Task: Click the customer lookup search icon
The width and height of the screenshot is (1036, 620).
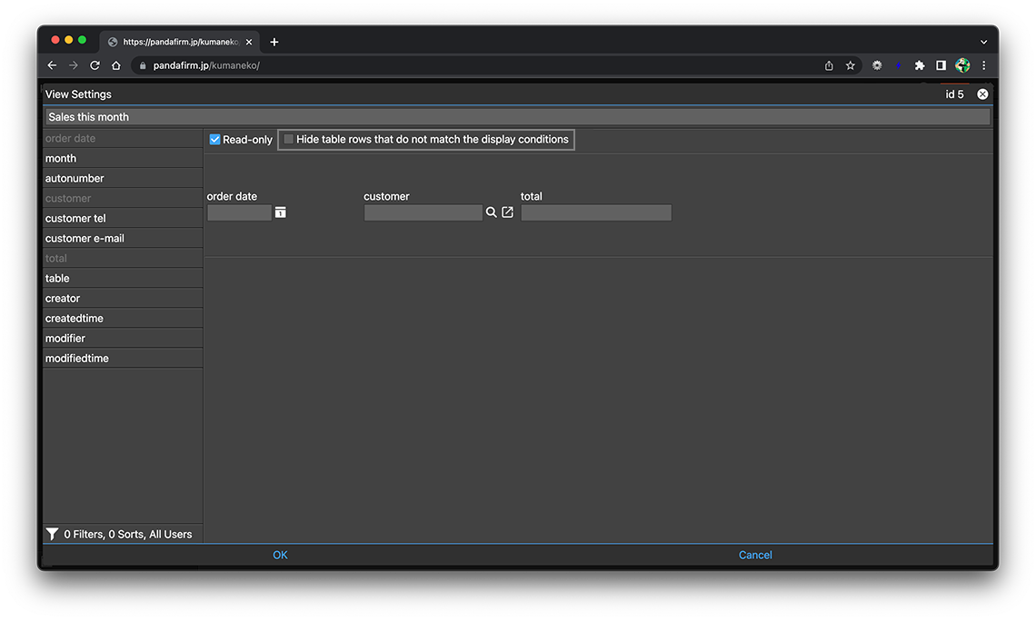Action: coord(492,212)
